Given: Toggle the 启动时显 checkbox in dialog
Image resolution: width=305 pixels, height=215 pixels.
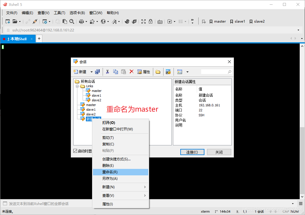Looking at the screenshot, I should click(x=75, y=151).
